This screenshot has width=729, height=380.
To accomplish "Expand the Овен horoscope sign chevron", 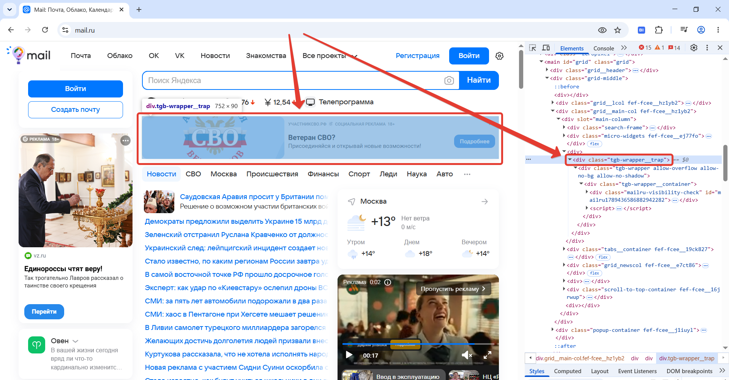I will [75, 341].
